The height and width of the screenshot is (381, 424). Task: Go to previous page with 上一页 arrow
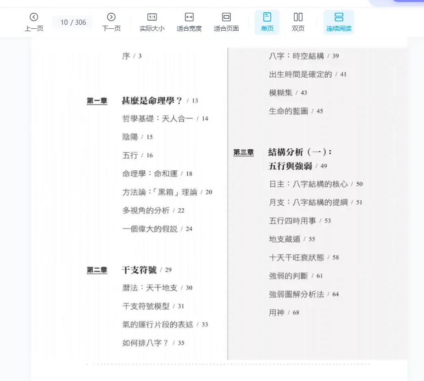coord(33,17)
